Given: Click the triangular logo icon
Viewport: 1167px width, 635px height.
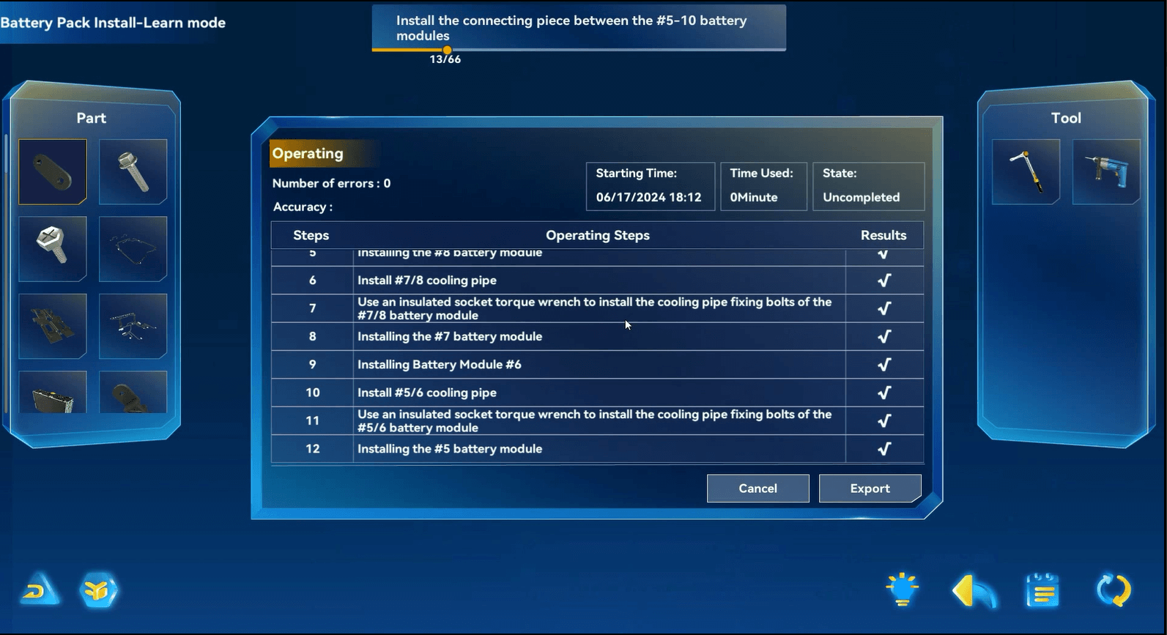Looking at the screenshot, I should tap(40, 590).
